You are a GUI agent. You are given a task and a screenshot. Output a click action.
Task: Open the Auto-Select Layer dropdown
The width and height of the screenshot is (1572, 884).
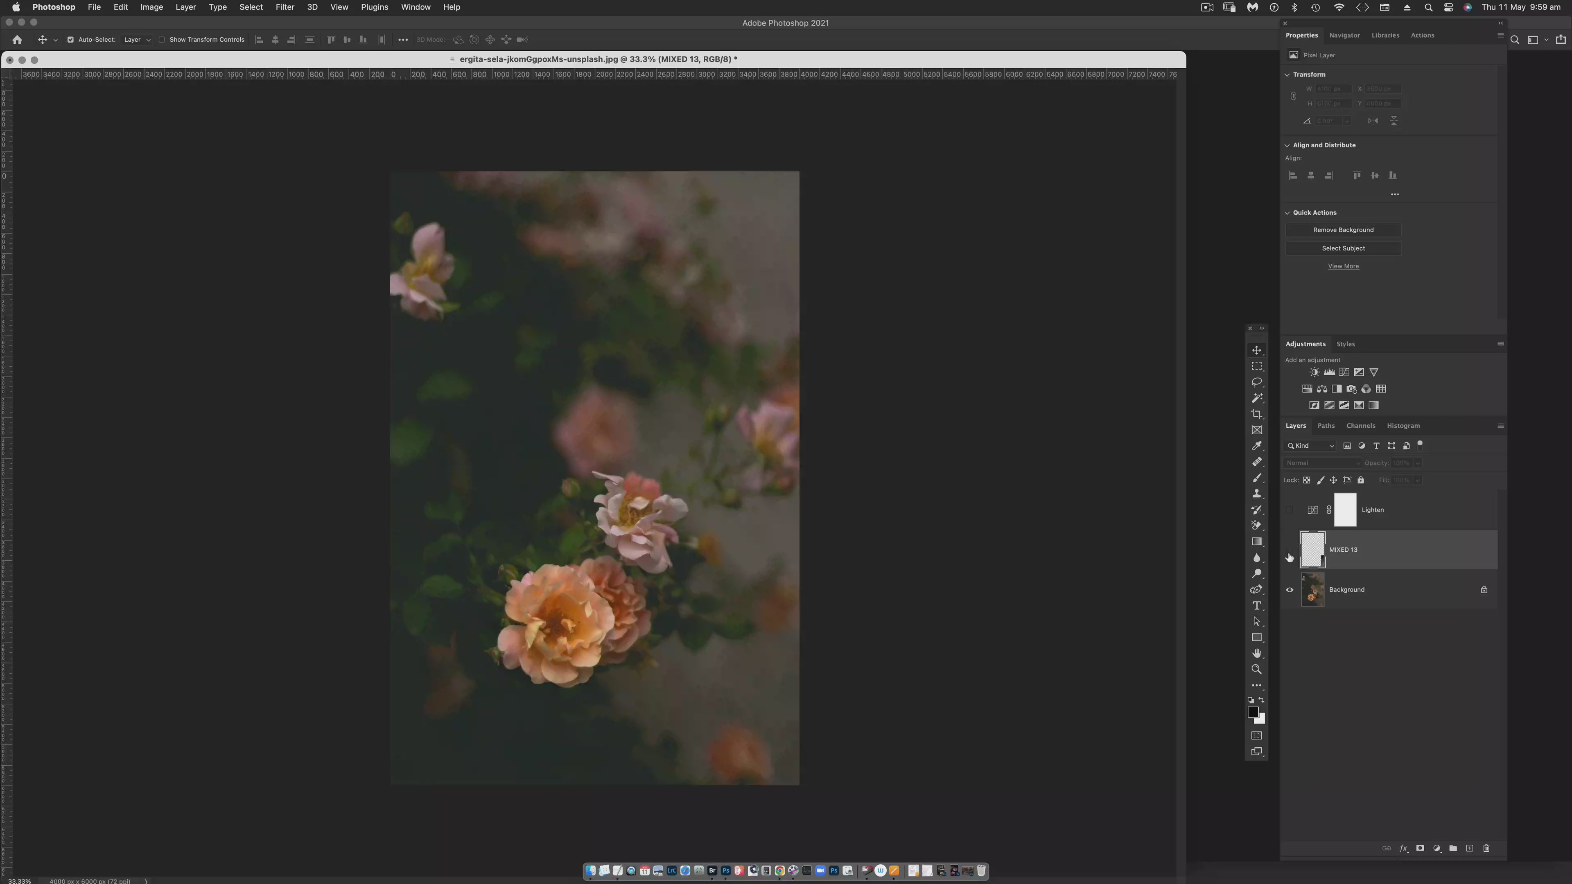click(137, 40)
